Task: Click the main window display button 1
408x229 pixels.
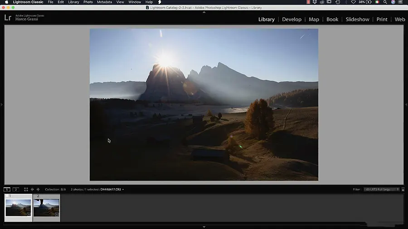Action: (7, 189)
